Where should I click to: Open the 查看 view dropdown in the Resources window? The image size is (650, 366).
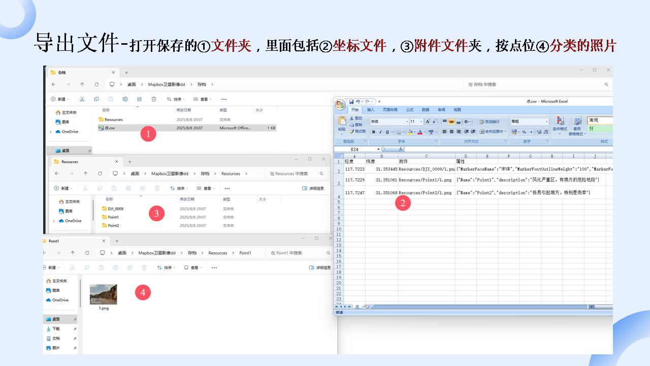[206, 188]
